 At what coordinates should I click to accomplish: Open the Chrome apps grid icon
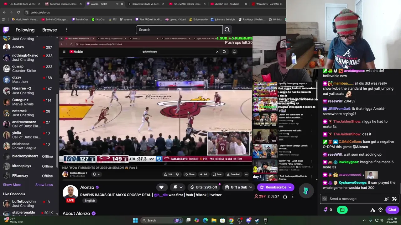[x=4, y=19]
